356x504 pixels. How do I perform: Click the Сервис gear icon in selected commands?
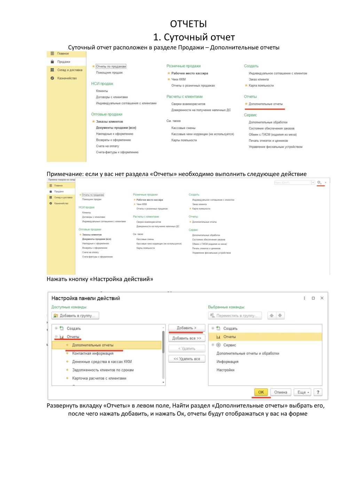[218, 345]
